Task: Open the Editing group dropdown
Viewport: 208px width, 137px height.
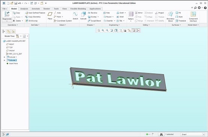Action: coord(146,25)
